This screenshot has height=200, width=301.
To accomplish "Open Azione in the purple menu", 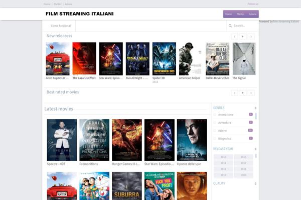I will [253, 14].
